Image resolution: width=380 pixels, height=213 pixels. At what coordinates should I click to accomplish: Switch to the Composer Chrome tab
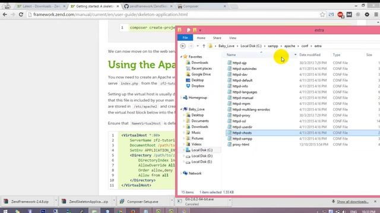[202, 7]
